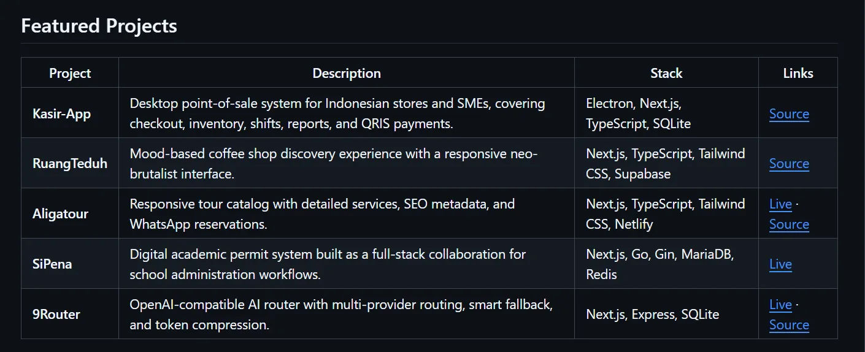
Task: Click the Kasir-App description about point-of-sale
Action: click(337, 113)
